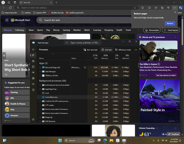Select Processes page icon in Task Manager sidebar
Screen dimensions: 184x144
point(33,55)
